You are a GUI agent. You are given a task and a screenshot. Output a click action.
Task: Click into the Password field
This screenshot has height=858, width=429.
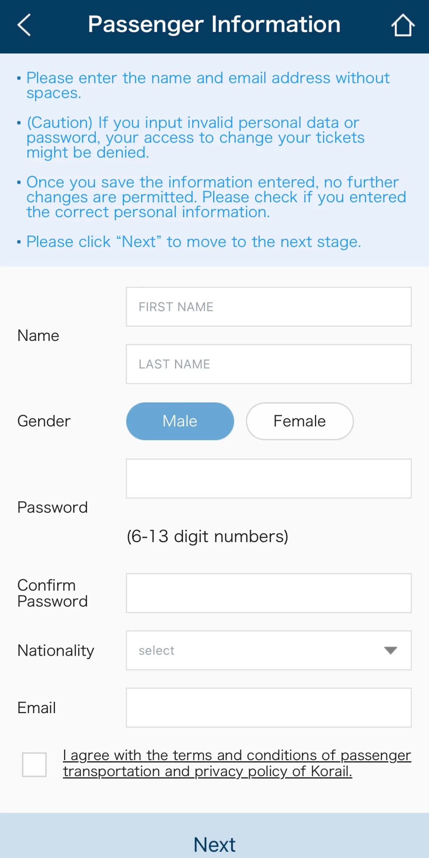[x=269, y=478]
